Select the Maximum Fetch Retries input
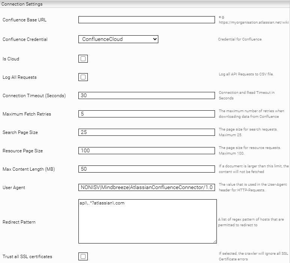290x263 pixels. pos(146,114)
